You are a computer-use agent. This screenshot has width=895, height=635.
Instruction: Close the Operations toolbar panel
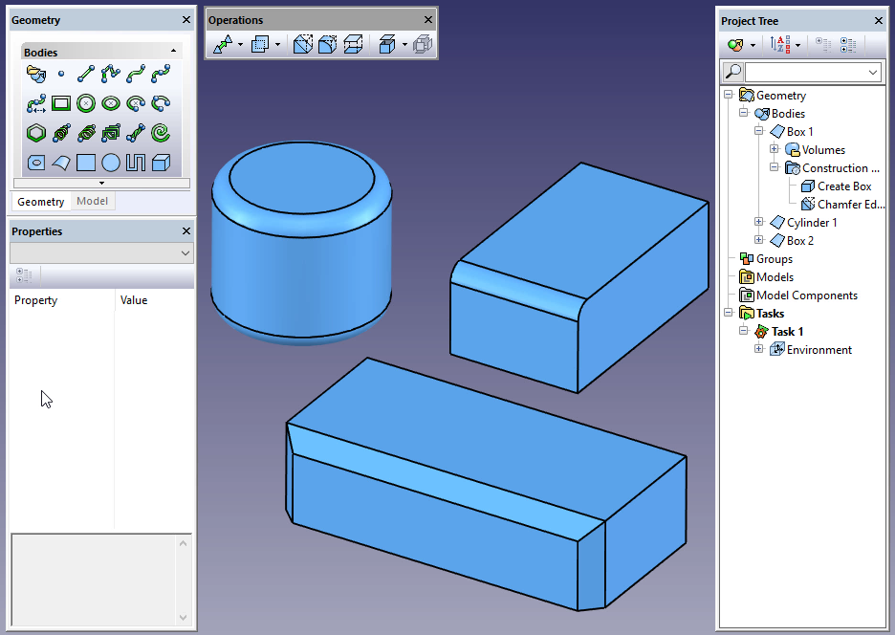427,20
